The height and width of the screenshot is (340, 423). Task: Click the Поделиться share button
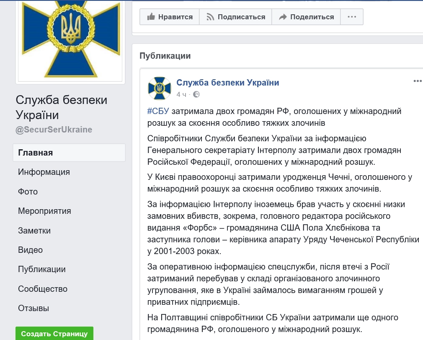coord(306,17)
